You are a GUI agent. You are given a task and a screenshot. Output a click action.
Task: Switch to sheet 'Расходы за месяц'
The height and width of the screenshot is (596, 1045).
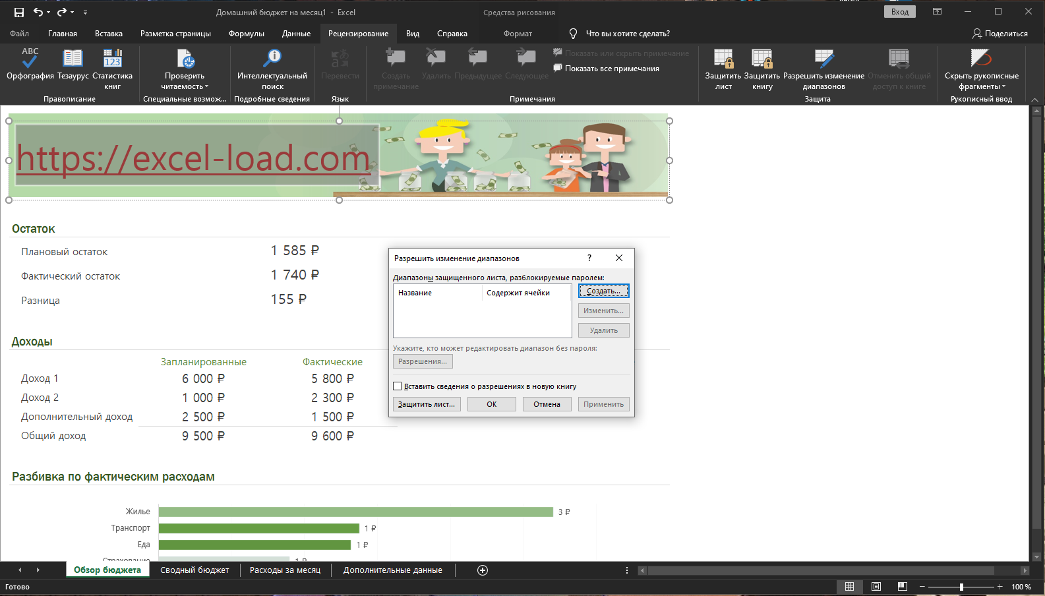pyautogui.click(x=285, y=570)
